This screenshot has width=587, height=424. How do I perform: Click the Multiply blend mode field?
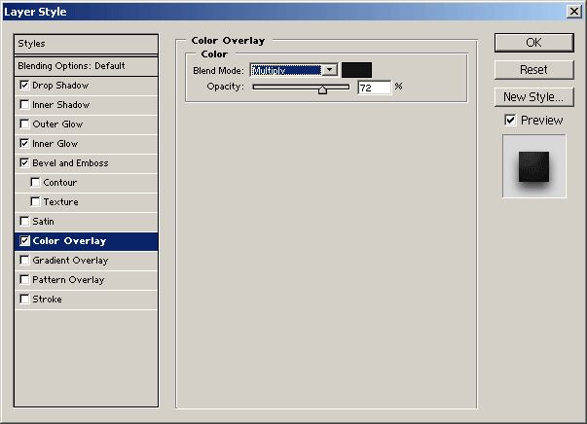coord(286,70)
